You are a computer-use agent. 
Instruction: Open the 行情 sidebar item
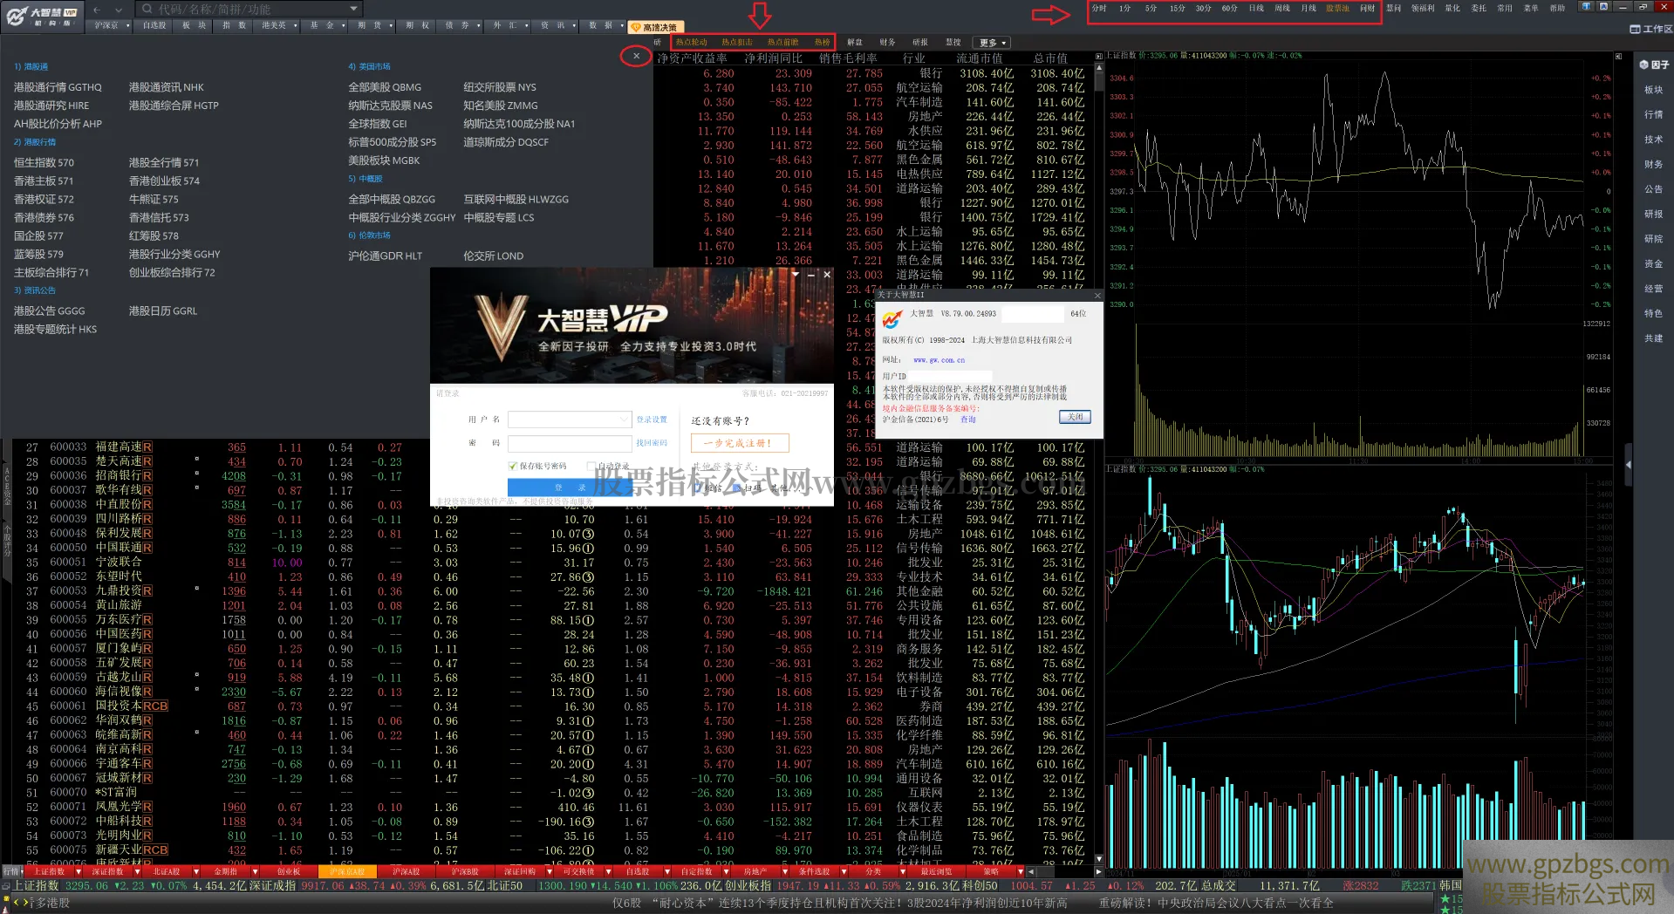point(1654,114)
